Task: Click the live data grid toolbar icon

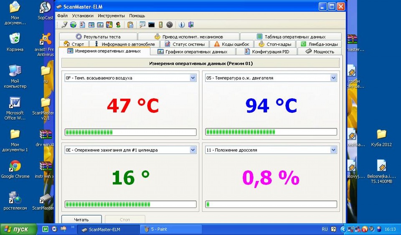Action: (x=91, y=25)
